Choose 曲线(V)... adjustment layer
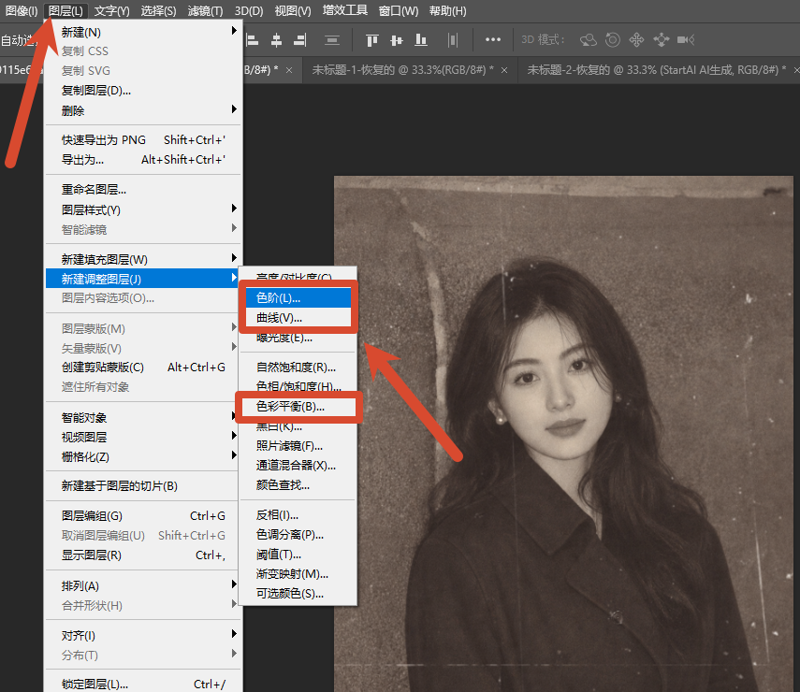This screenshot has height=692, width=800. (298, 318)
